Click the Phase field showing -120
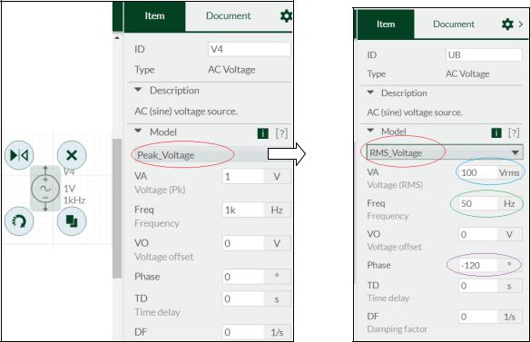 [x=478, y=265]
